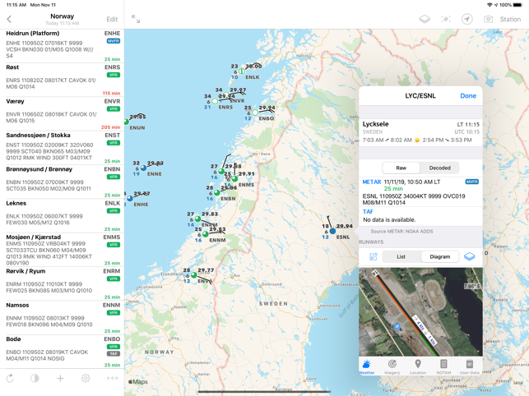Tap the blue layers icon beside Diagram
529x396 pixels.
pyautogui.click(x=469, y=256)
